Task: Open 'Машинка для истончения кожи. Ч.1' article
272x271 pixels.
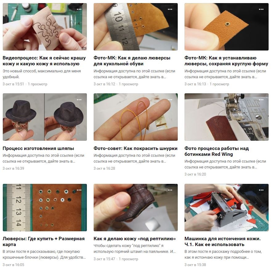Action: 223,241
